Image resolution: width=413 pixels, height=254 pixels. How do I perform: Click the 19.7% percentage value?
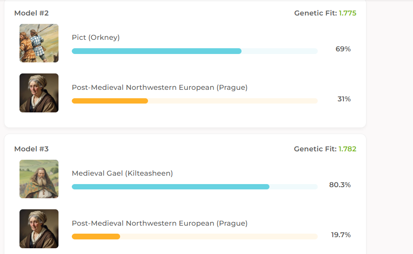pyautogui.click(x=341, y=235)
